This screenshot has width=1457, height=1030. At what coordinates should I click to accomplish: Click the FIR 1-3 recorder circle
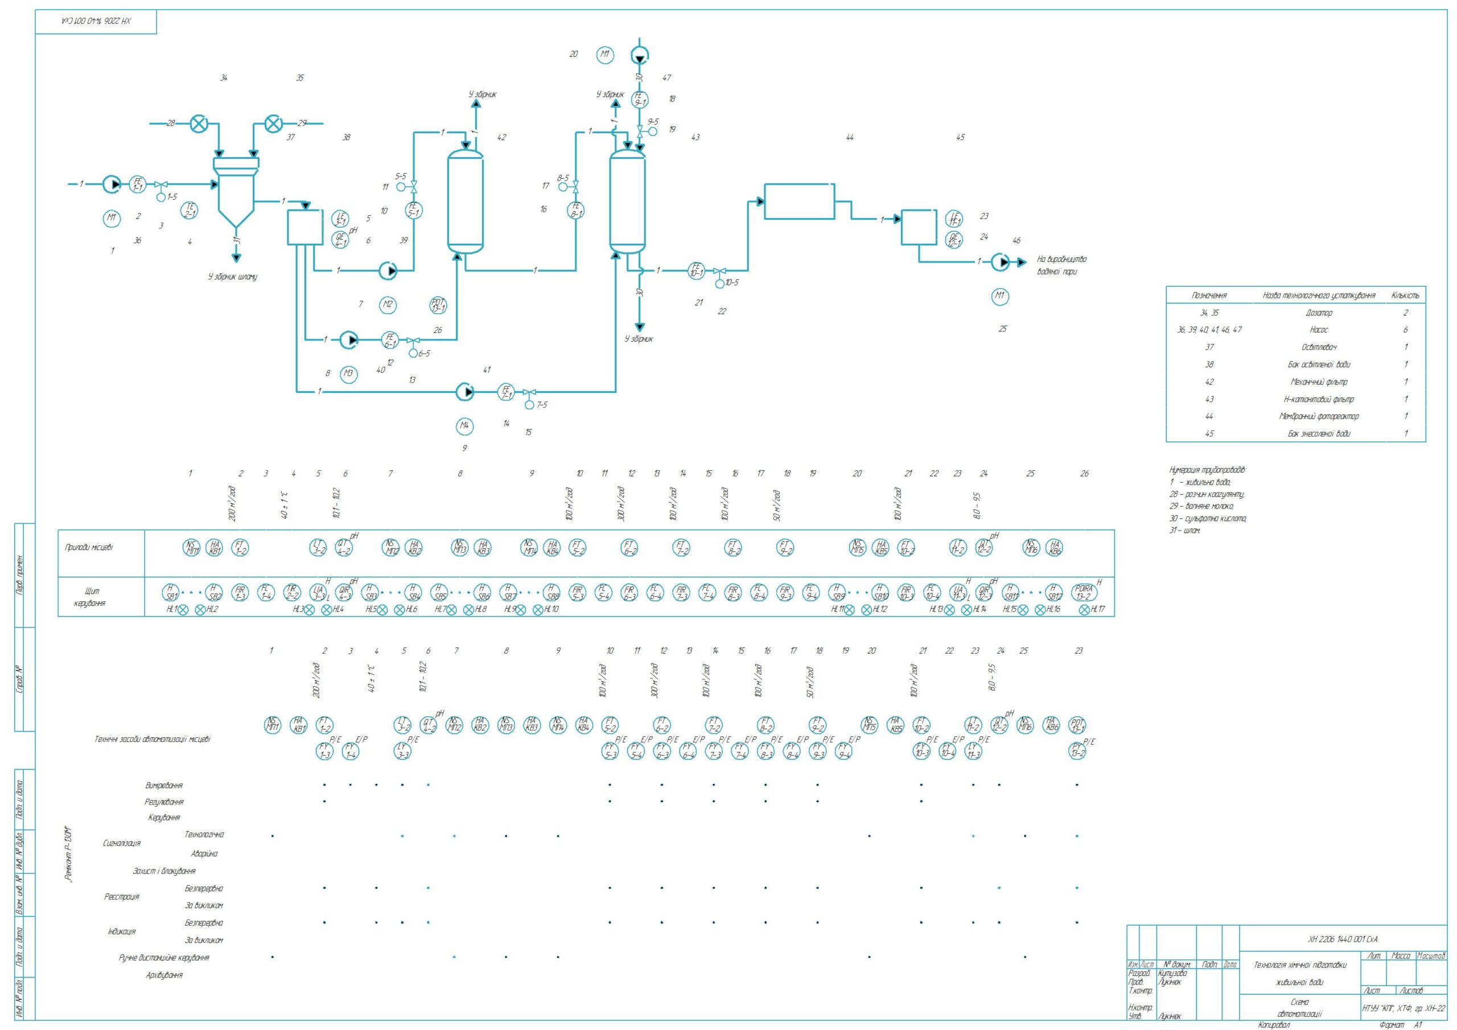click(x=240, y=593)
